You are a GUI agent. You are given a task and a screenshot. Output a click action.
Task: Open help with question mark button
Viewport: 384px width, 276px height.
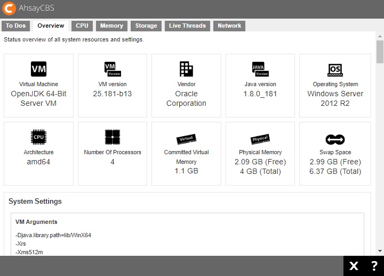pos(374,266)
